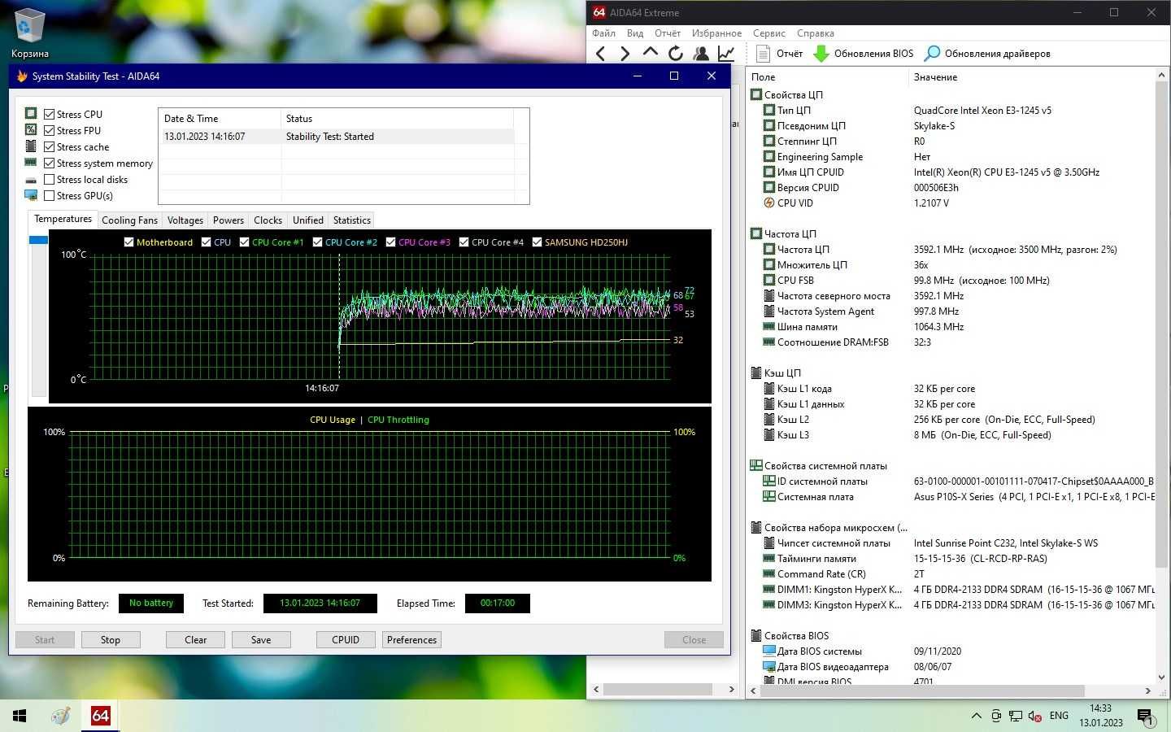The width and height of the screenshot is (1171, 732).
Task: Select Свойства системной платы group row
Action: (950, 466)
